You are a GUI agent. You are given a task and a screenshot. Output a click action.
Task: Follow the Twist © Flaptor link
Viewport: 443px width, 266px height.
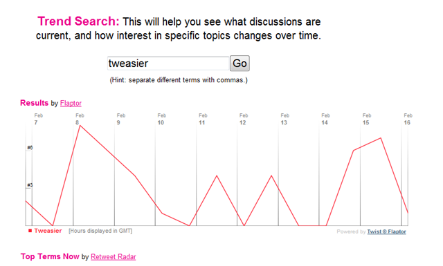click(386, 231)
